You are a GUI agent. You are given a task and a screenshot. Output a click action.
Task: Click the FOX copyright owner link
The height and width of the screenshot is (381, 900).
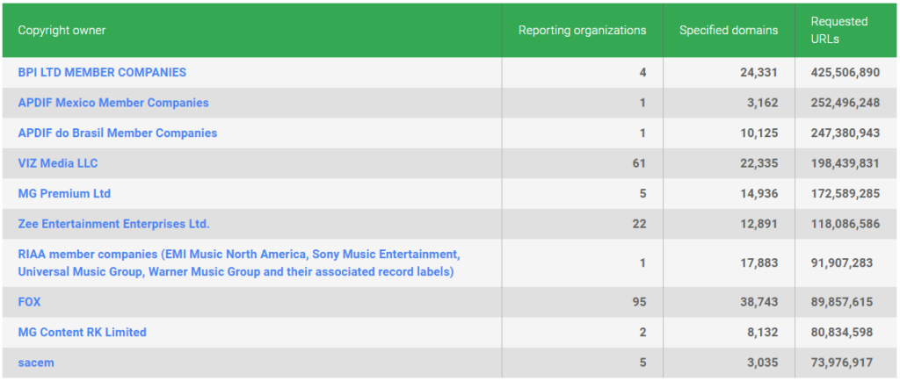[29, 302]
